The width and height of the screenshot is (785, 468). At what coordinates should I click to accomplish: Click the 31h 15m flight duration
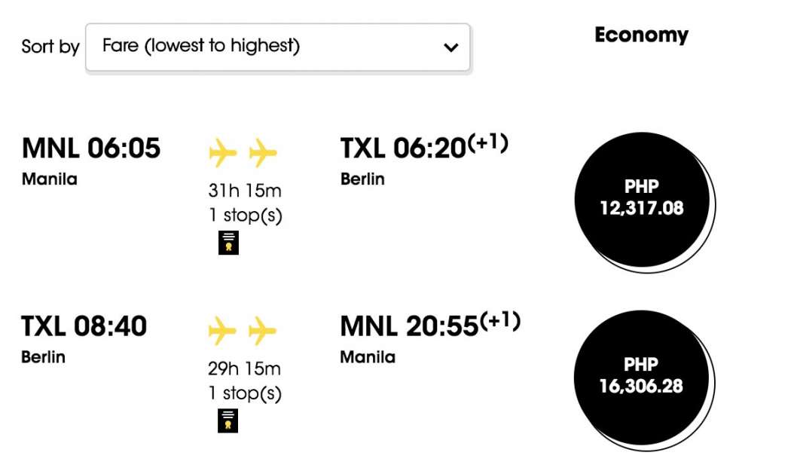[245, 191]
